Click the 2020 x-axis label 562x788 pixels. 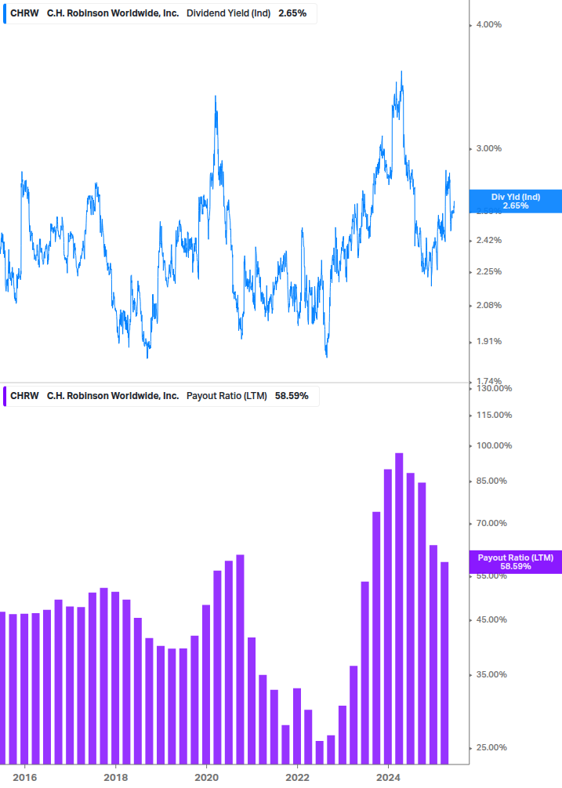[206, 778]
